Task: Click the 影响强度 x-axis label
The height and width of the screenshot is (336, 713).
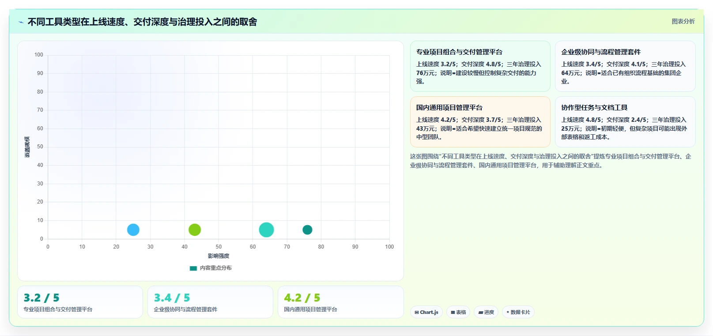Action: tap(219, 256)
